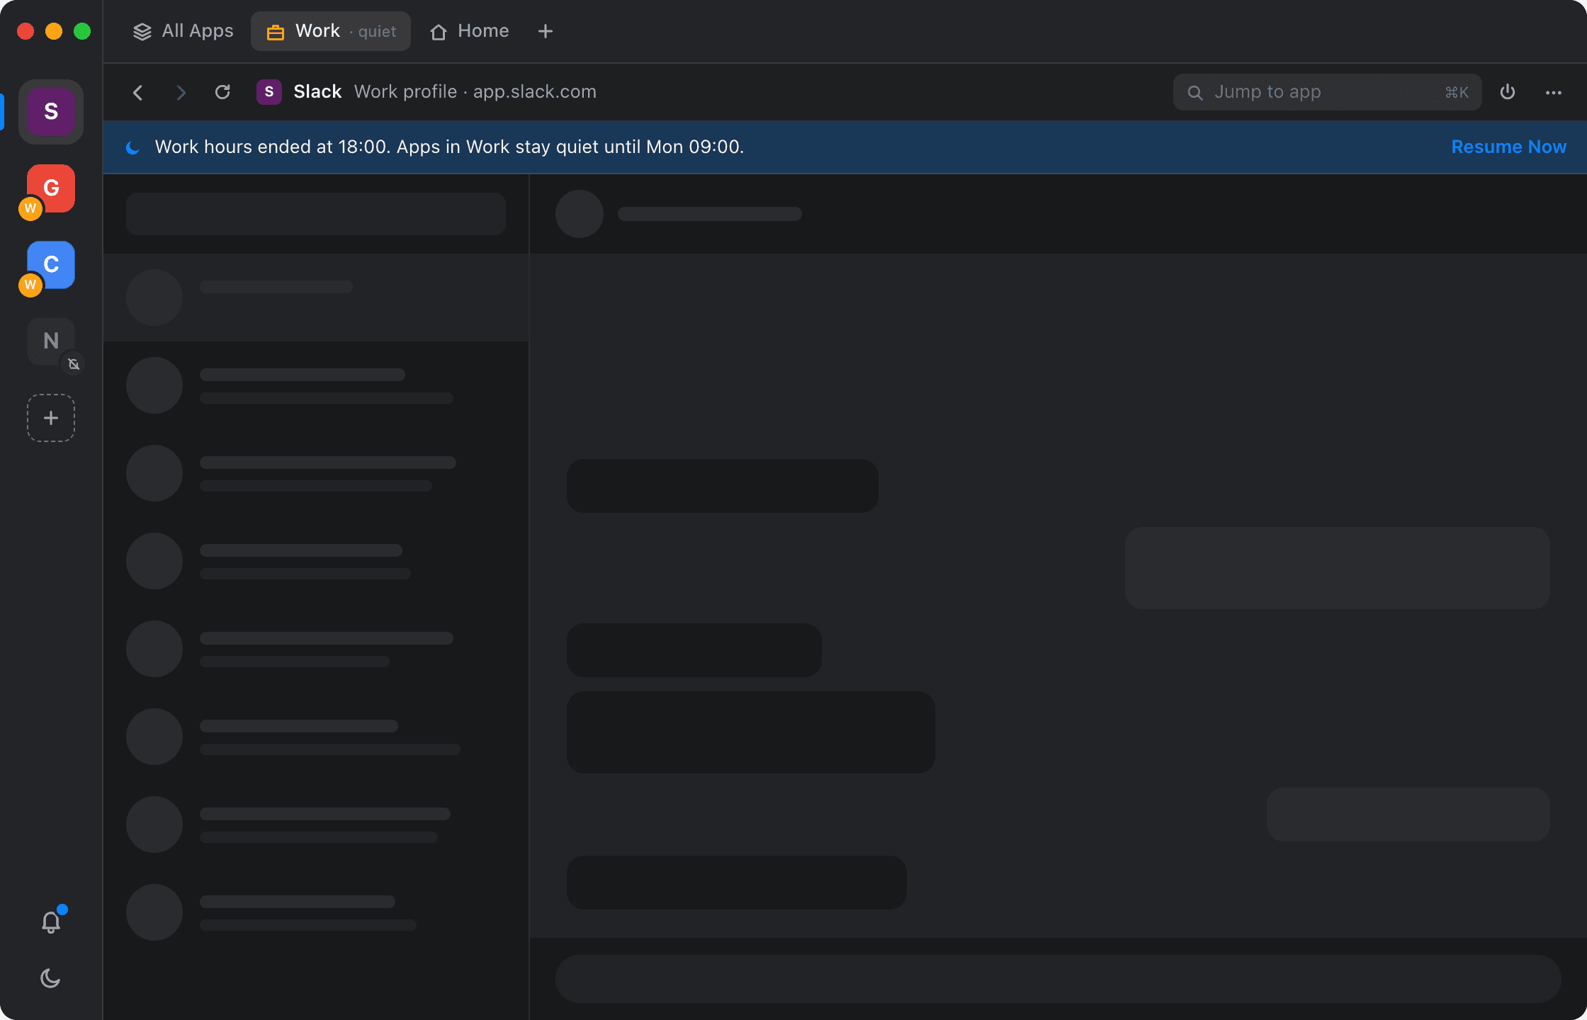Toggle quiet mode moon icon in sidebar

(x=51, y=978)
